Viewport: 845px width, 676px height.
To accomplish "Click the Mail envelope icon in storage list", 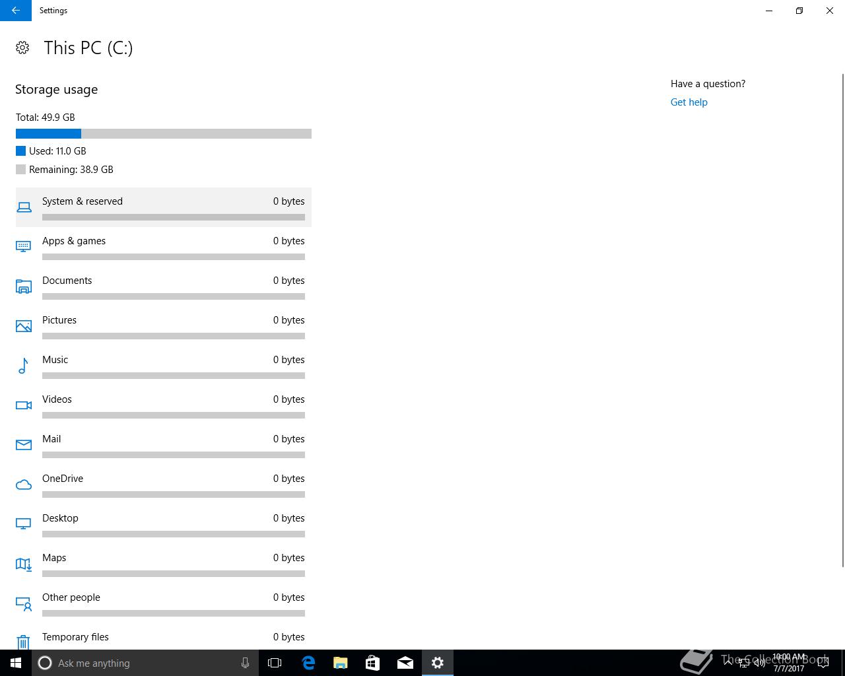I will point(24,445).
